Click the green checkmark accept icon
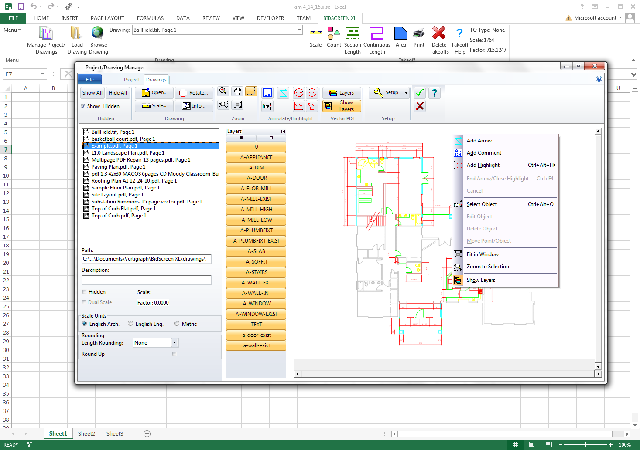 (420, 93)
